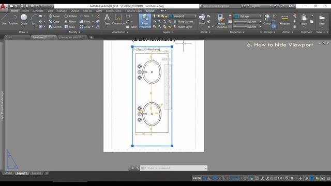Switch to the Model tab

(x=8, y=173)
